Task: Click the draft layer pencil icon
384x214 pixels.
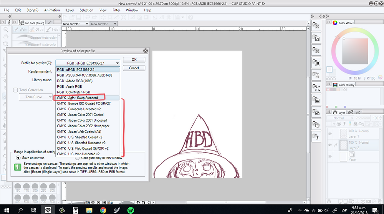Action: [350, 124]
